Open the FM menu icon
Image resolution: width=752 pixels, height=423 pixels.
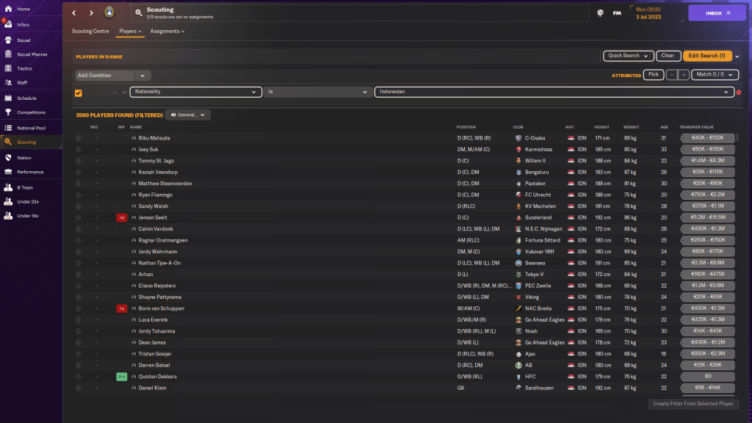[618, 12]
